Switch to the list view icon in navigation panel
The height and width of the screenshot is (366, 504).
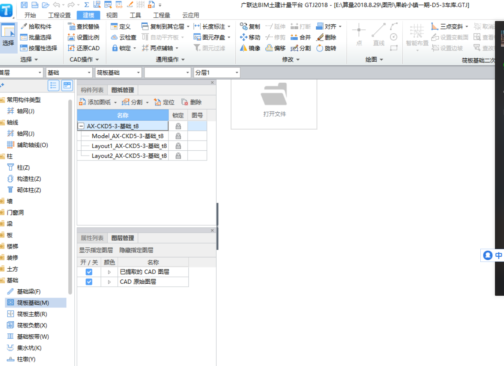[53, 86]
